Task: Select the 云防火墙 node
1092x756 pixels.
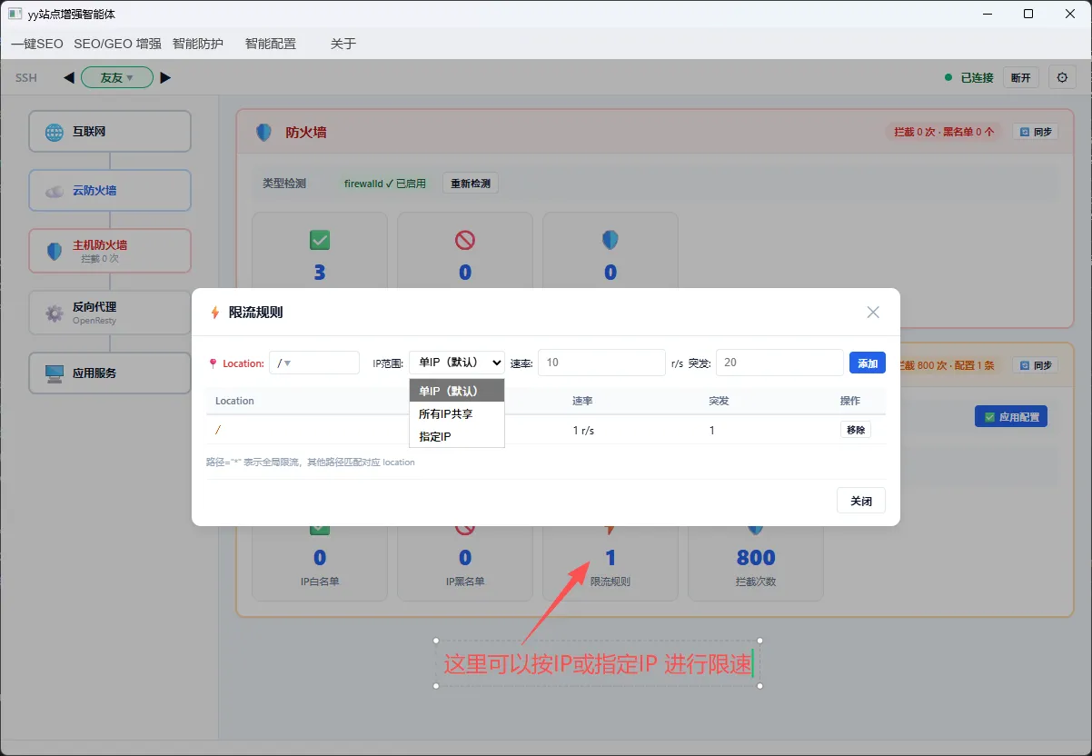Action: (x=110, y=191)
